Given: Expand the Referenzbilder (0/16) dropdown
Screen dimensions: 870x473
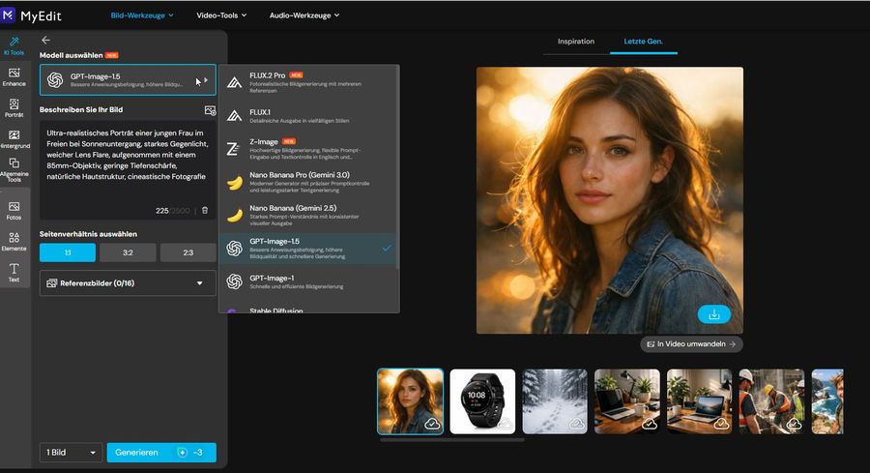Looking at the screenshot, I should (x=128, y=283).
